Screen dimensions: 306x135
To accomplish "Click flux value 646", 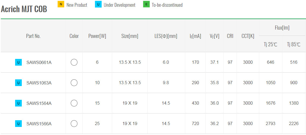I will [x=271, y=62].
